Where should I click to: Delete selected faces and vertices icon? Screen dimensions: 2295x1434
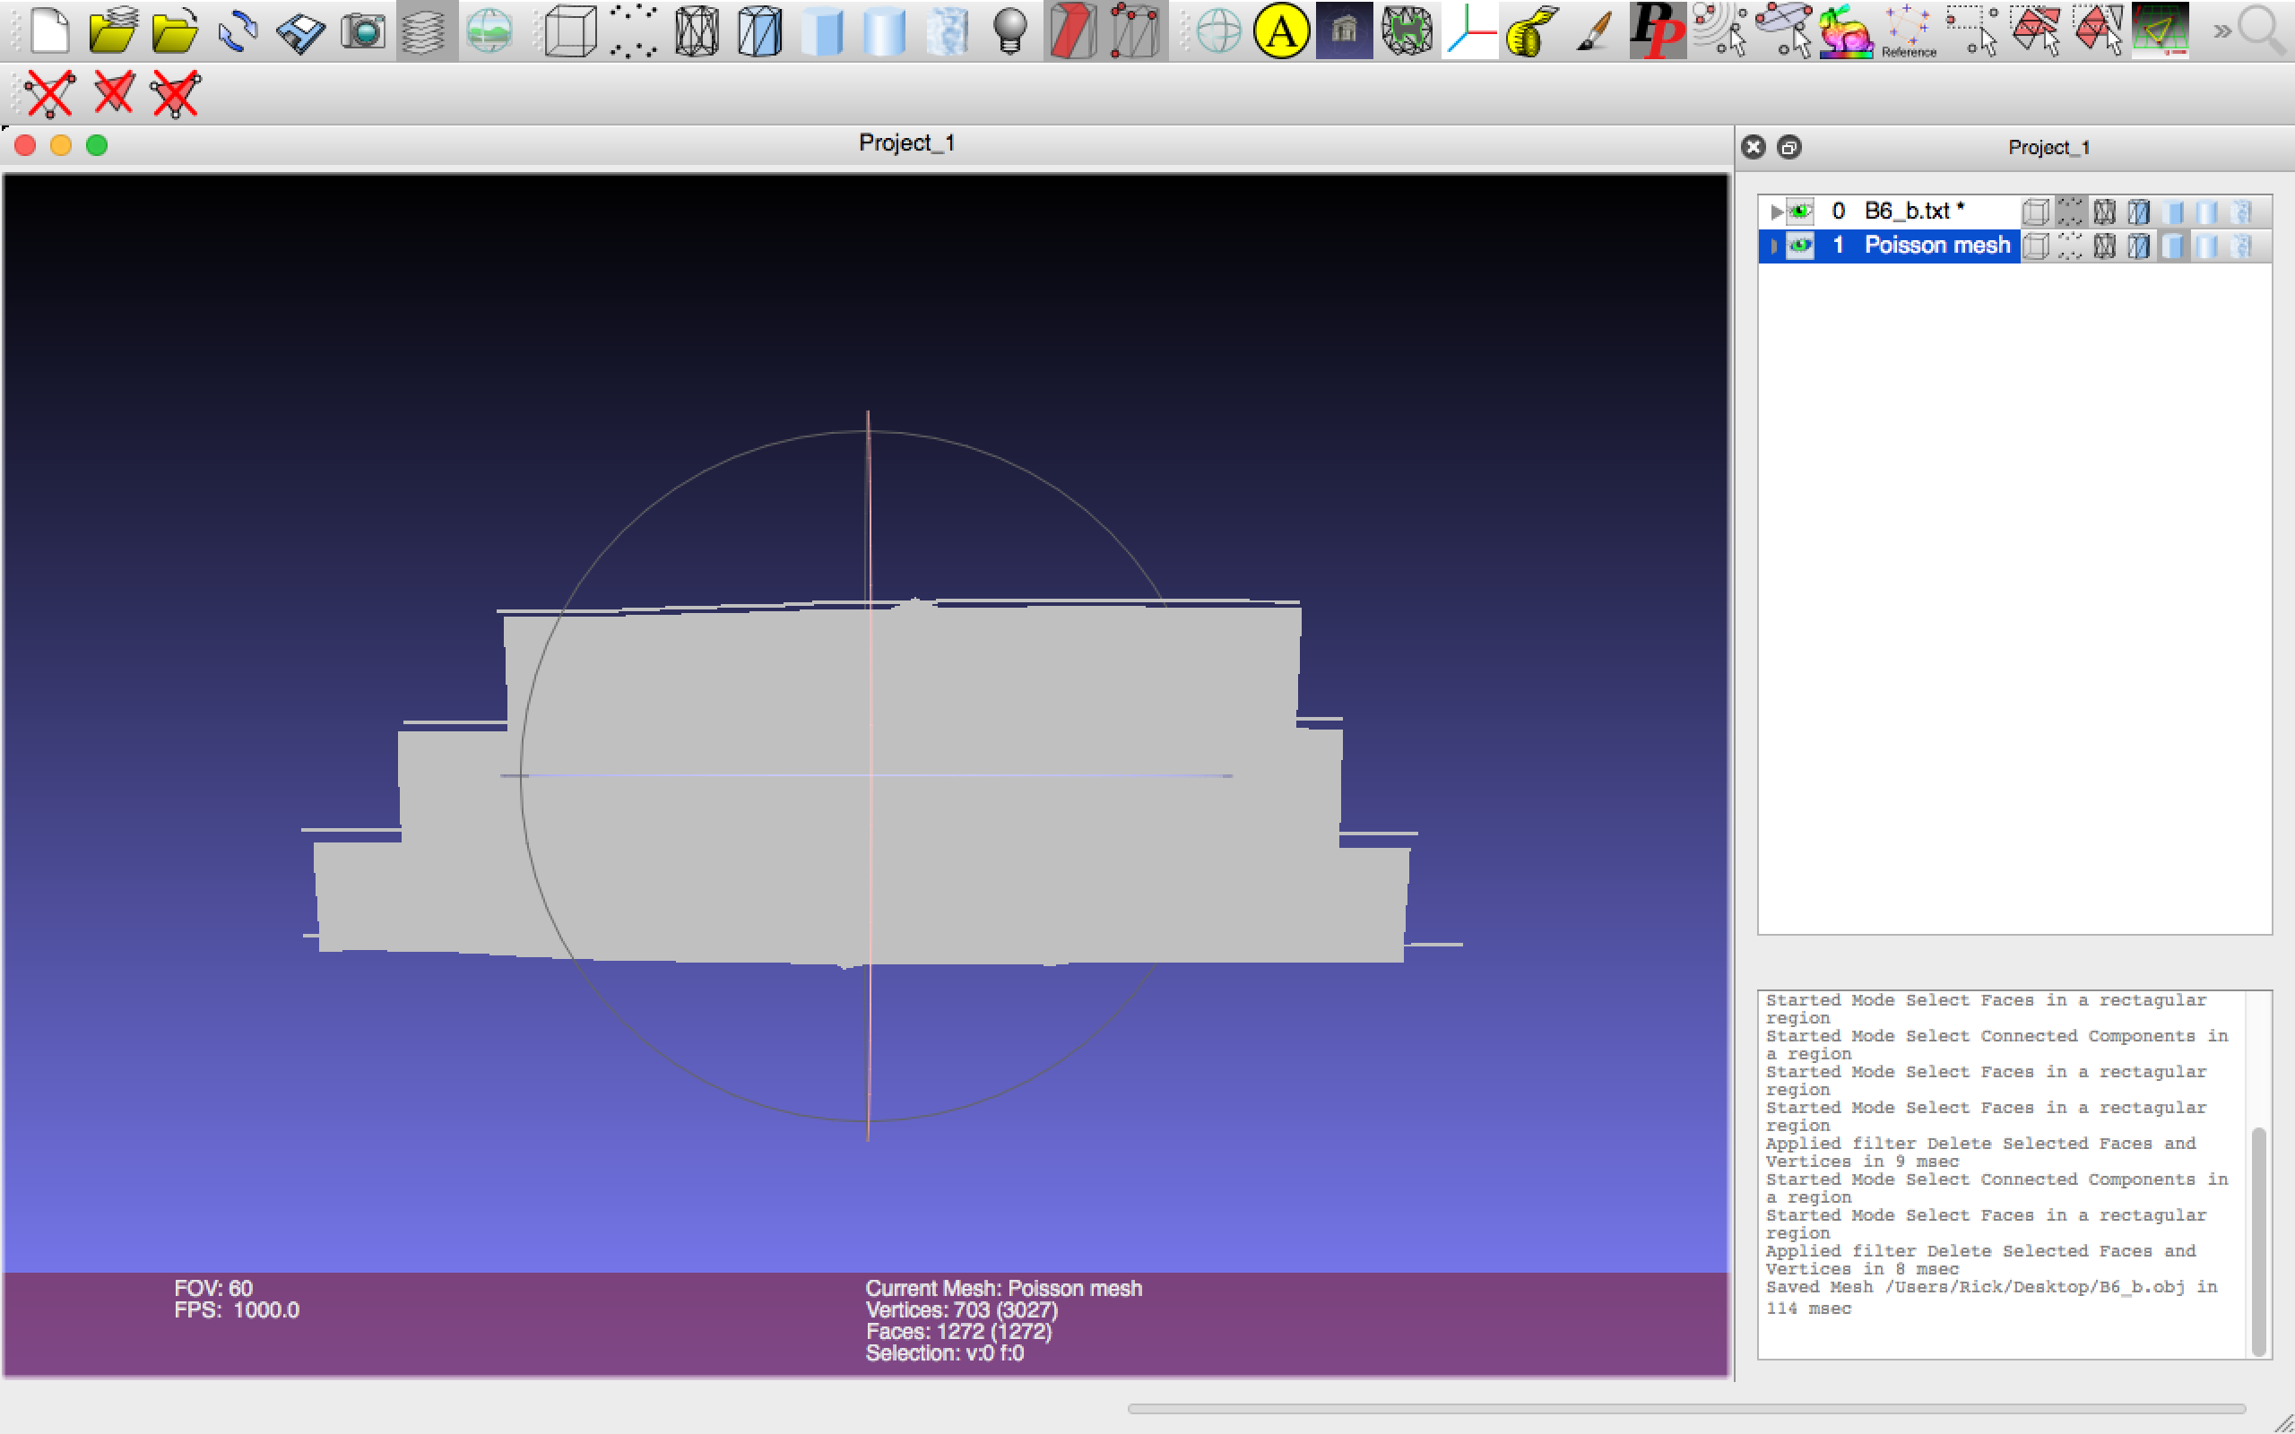[x=176, y=93]
